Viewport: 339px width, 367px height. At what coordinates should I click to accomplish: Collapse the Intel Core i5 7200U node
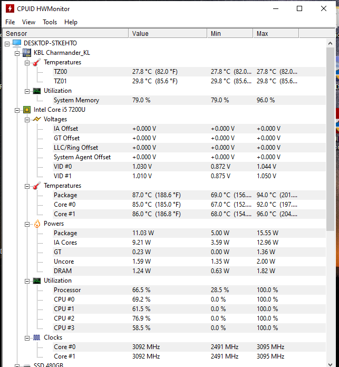[17, 110]
